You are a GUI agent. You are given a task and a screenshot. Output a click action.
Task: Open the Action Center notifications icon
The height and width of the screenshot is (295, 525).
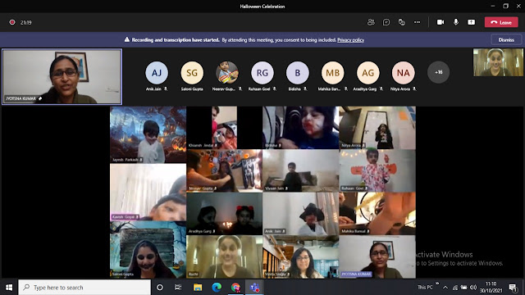(x=513, y=288)
